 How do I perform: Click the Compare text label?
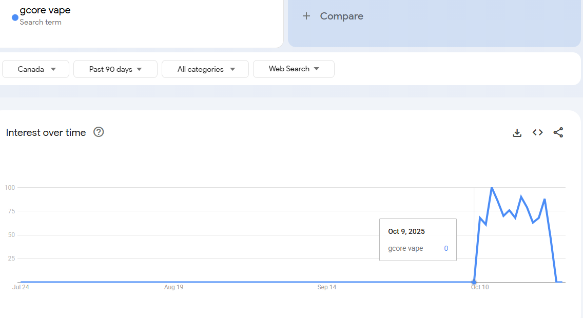pos(341,16)
